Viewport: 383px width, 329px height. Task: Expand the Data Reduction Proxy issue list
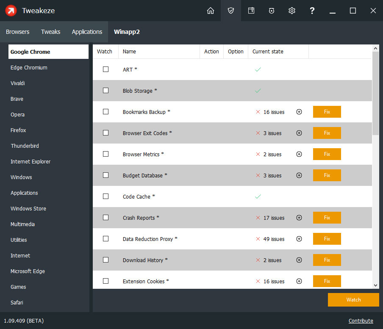[x=299, y=238]
